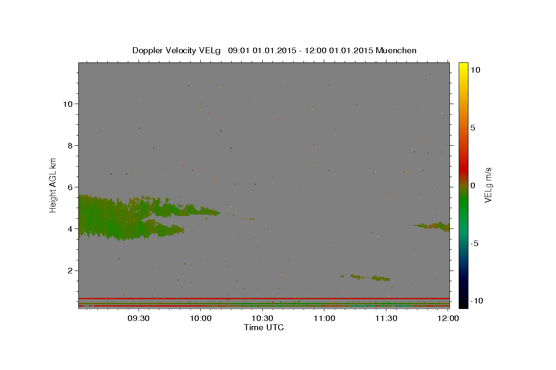Click the 09:30 time tick label
The width and height of the screenshot is (556, 370).
click(138, 318)
